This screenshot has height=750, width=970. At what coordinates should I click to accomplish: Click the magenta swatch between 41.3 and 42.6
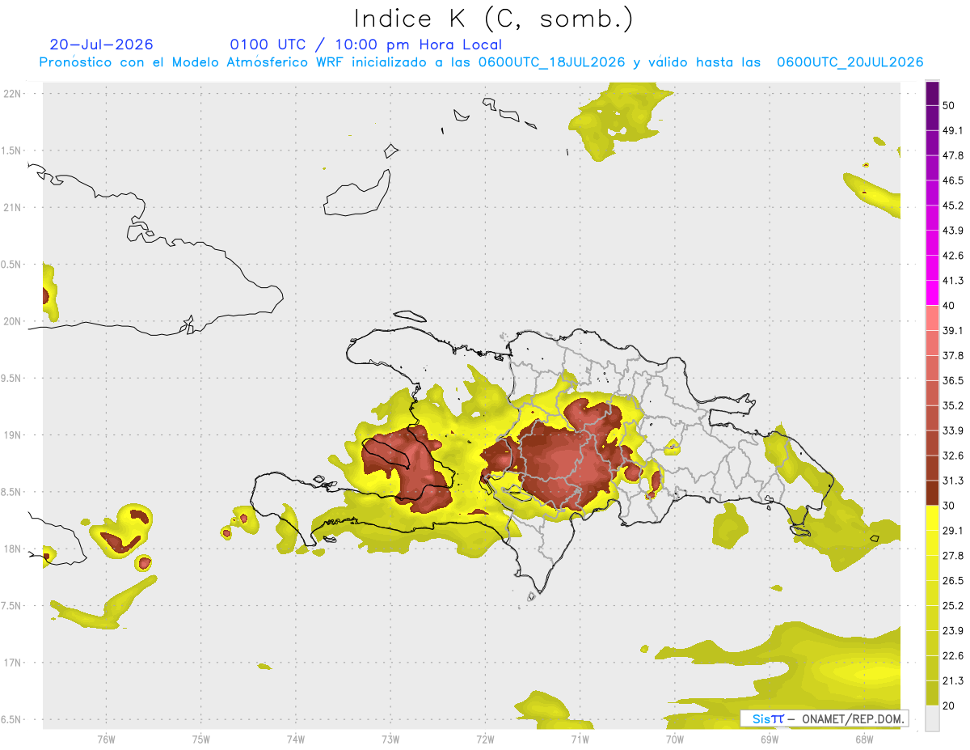(932, 268)
